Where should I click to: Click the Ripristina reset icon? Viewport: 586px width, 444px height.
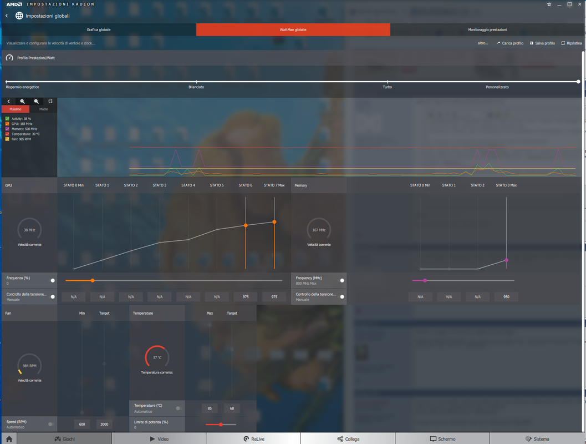click(x=563, y=43)
